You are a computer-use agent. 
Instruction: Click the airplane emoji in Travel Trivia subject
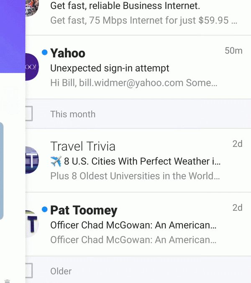point(56,161)
